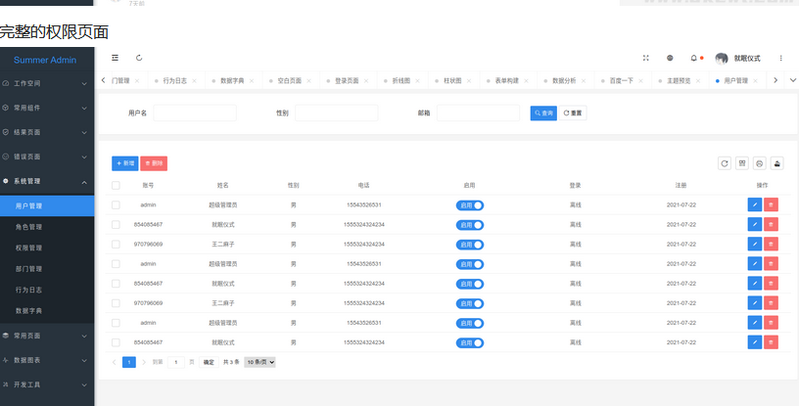Select the checkbox for the first admin row
The image size is (799, 406).
coord(116,204)
